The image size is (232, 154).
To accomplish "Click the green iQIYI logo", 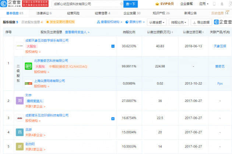I will (28, 66).
